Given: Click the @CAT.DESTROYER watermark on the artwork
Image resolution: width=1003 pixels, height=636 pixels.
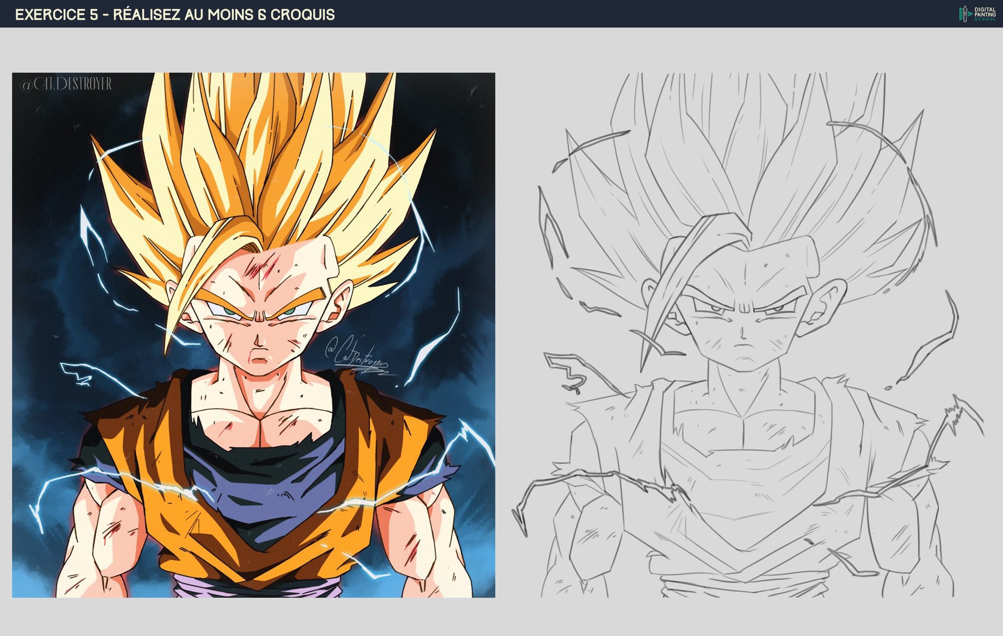Looking at the screenshot, I should [67, 83].
